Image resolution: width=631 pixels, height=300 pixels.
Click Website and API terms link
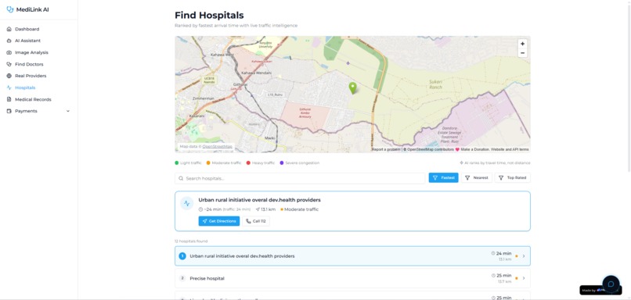click(x=510, y=149)
